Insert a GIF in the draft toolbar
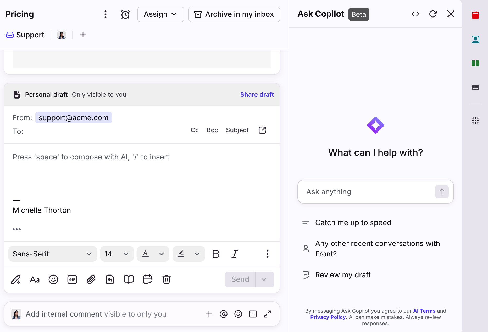 click(x=72, y=279)
